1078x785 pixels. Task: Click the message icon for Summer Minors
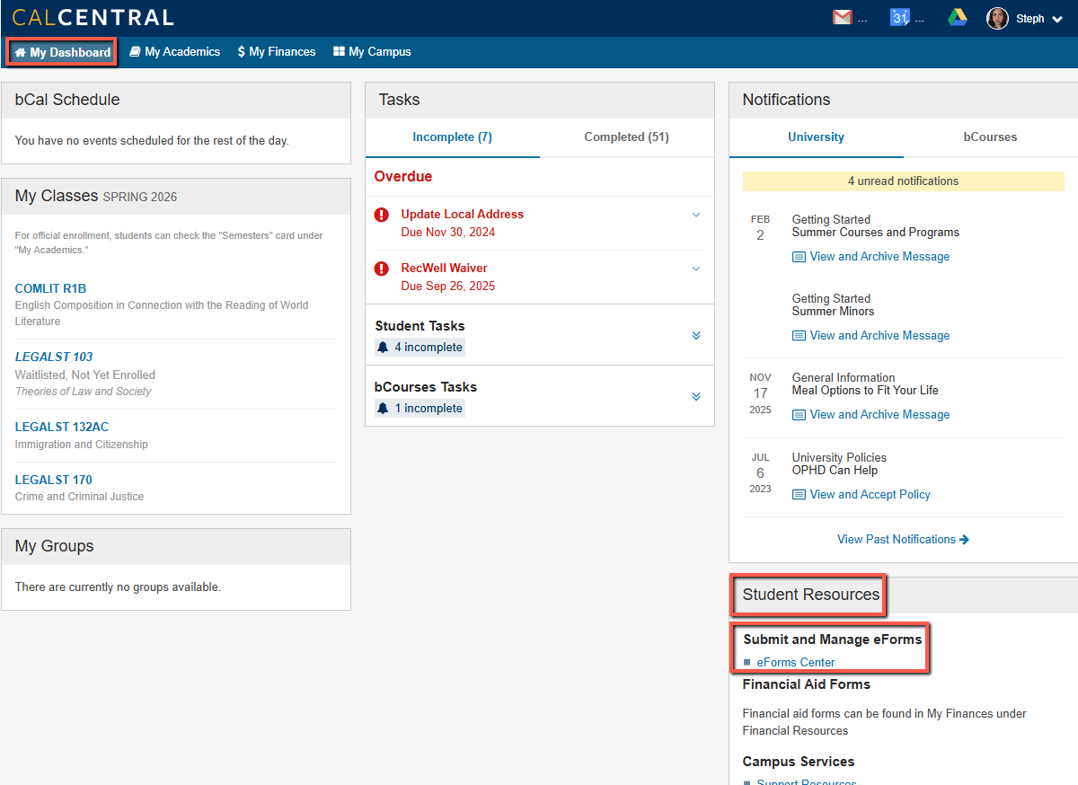point(799,336)
